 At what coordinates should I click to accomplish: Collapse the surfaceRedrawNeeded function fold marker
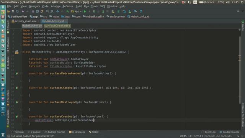(x=21, y=73)
